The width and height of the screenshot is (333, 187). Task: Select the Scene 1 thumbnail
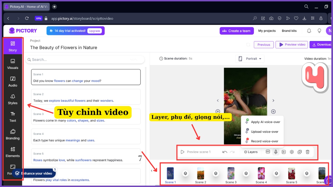tap(170, 173)
